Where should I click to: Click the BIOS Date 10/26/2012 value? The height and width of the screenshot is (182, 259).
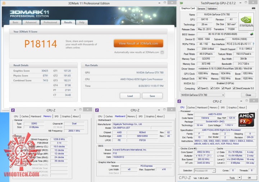pyautogui.click(x=142, y=157)
